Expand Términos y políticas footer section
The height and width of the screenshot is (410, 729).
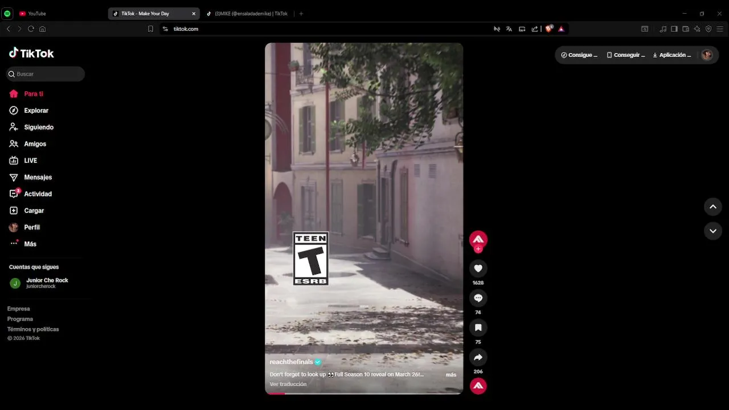pyautogui.click(x=33, y=329)
